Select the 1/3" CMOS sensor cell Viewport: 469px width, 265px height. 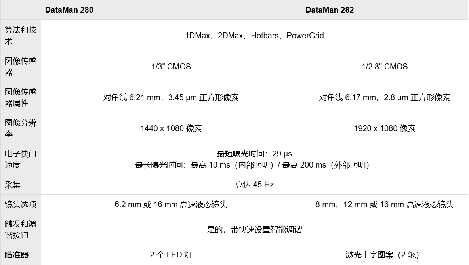(x=171, y=67)
